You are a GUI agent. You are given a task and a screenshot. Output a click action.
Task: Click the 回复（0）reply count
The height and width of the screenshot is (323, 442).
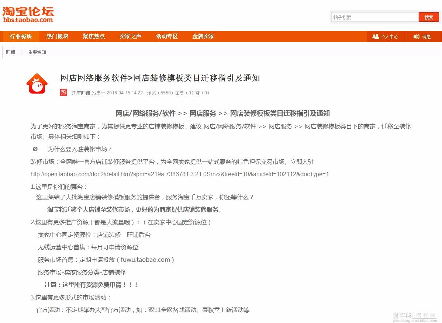click(x=184, y=93)
